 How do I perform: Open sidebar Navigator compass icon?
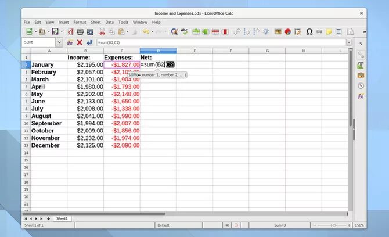[361, 86]
